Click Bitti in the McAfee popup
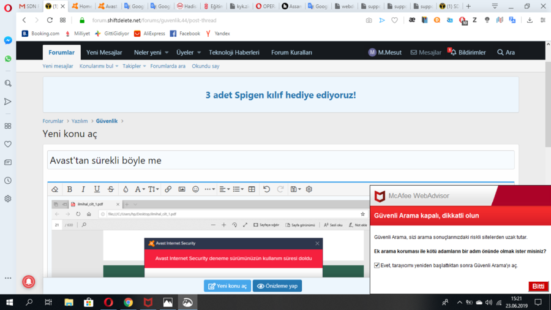This screenshot has width=551, height=310. [538, 286]
